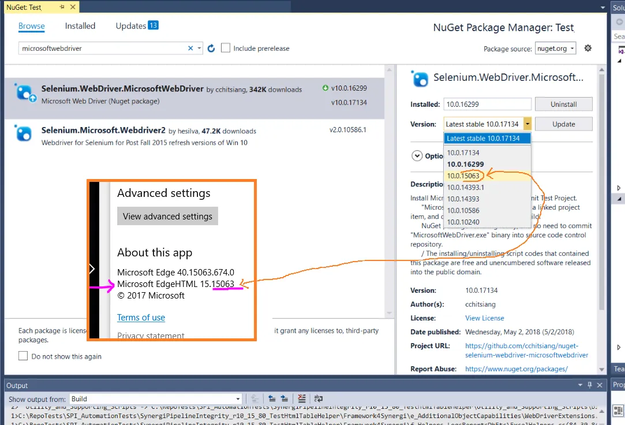
Task: Clear the microsoftwebdriver search text
Action: pos(190,49)
